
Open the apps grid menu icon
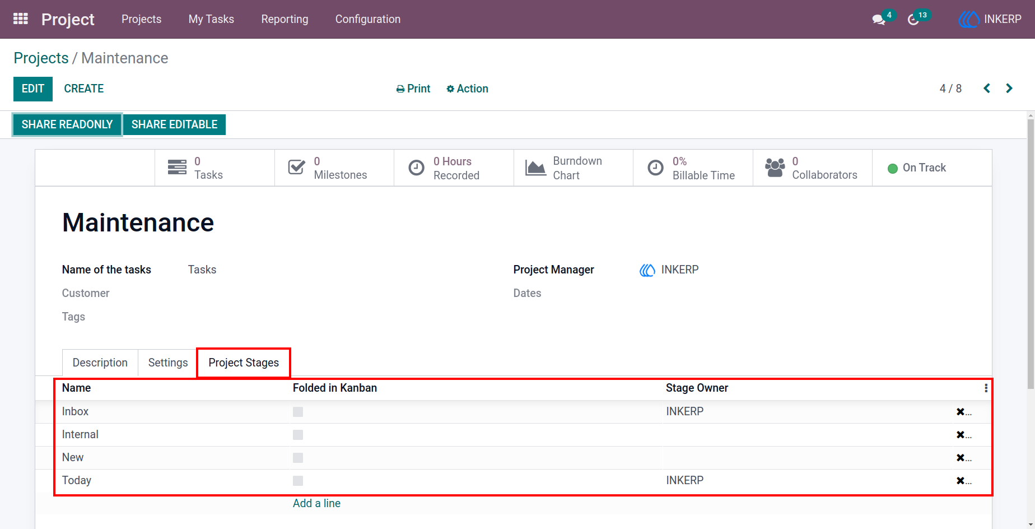[21, 19]
